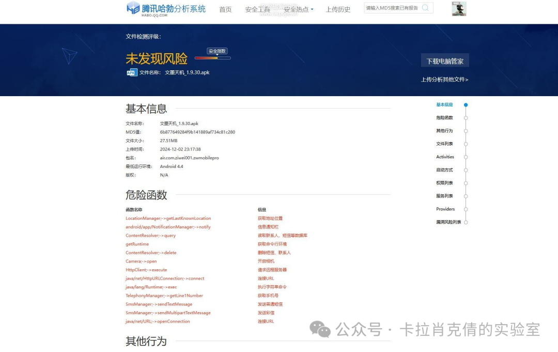Go to 上传历史 page
The height and width of the screenshot is (352, 558).
338,9
